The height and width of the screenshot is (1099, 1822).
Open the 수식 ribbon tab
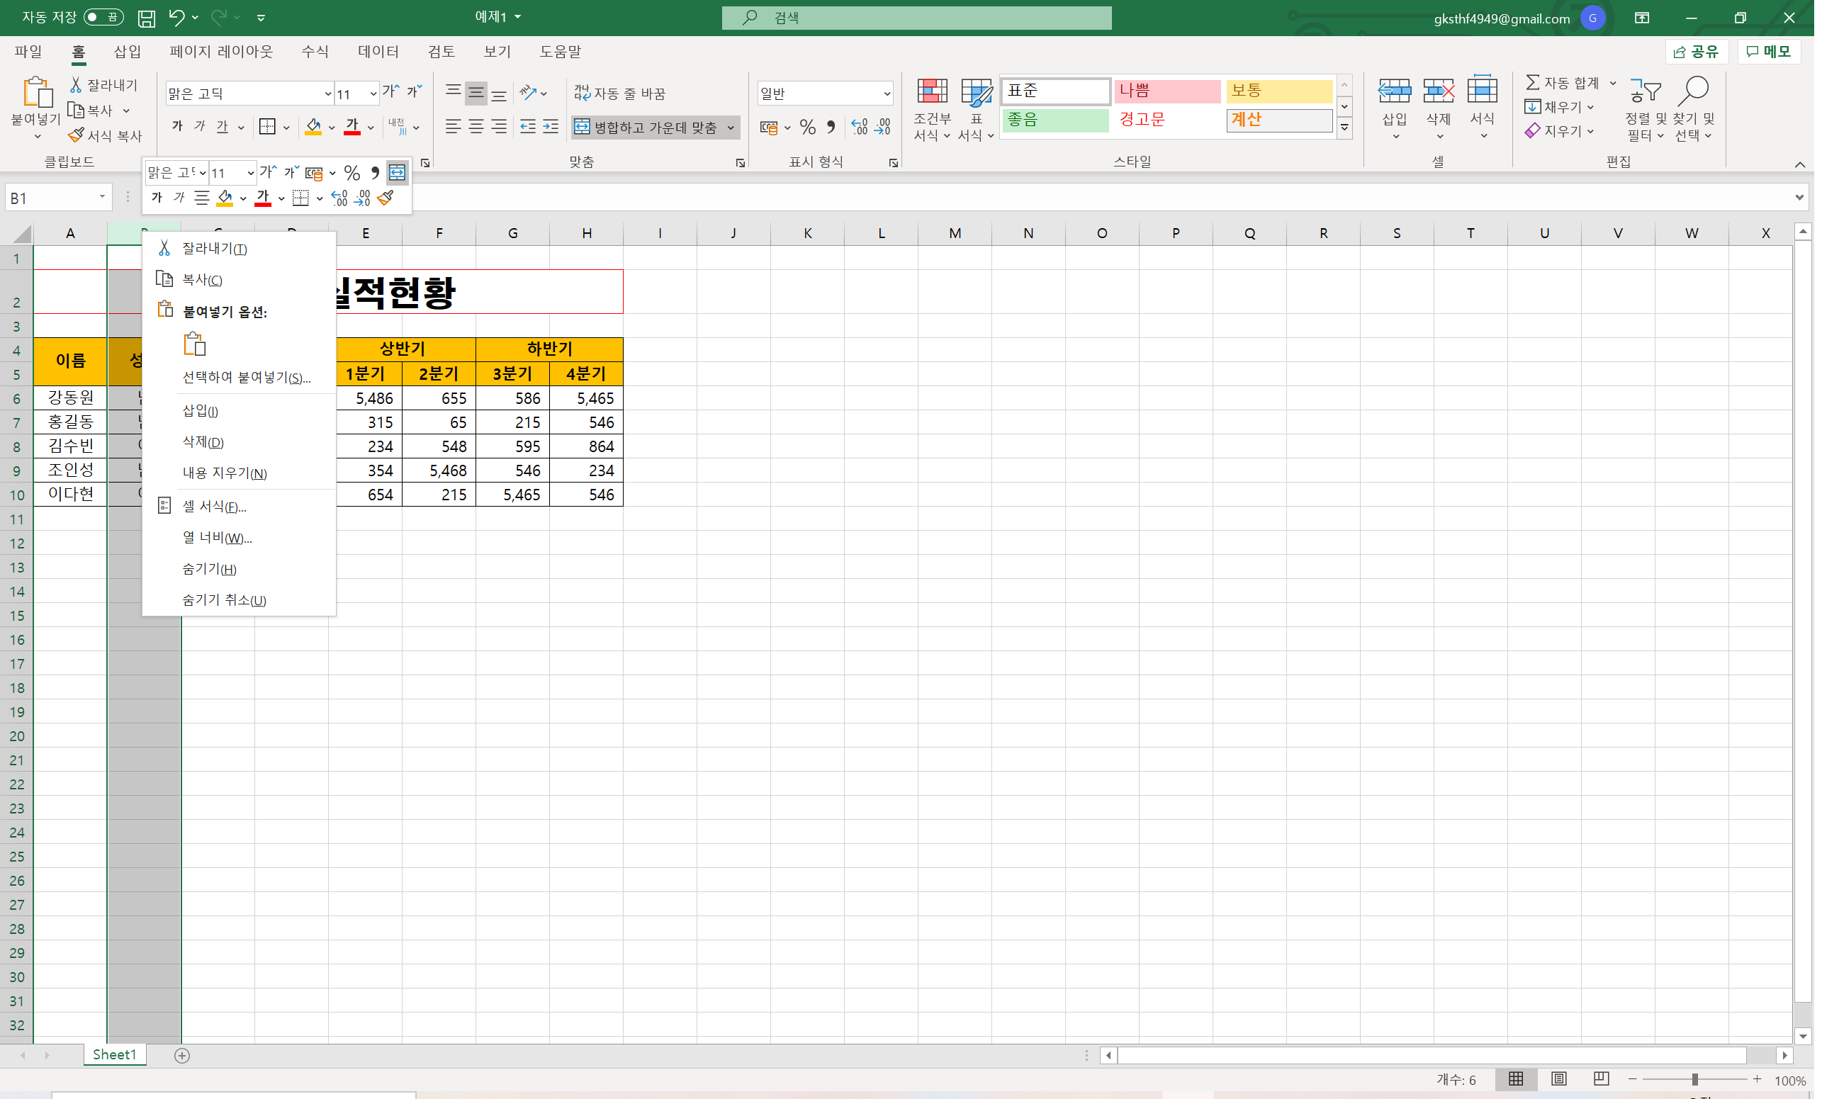(315, 52)
